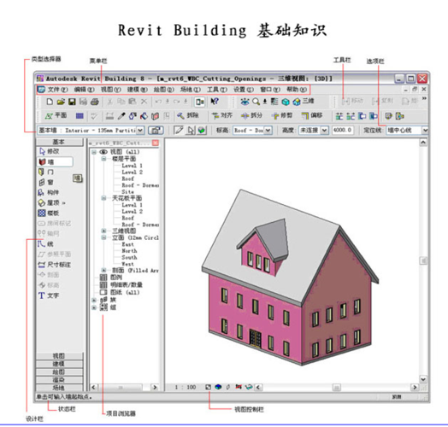
Task: Open the 标高 Roof level dropdown
Action: pyautogui.click(x=268, y=130)
